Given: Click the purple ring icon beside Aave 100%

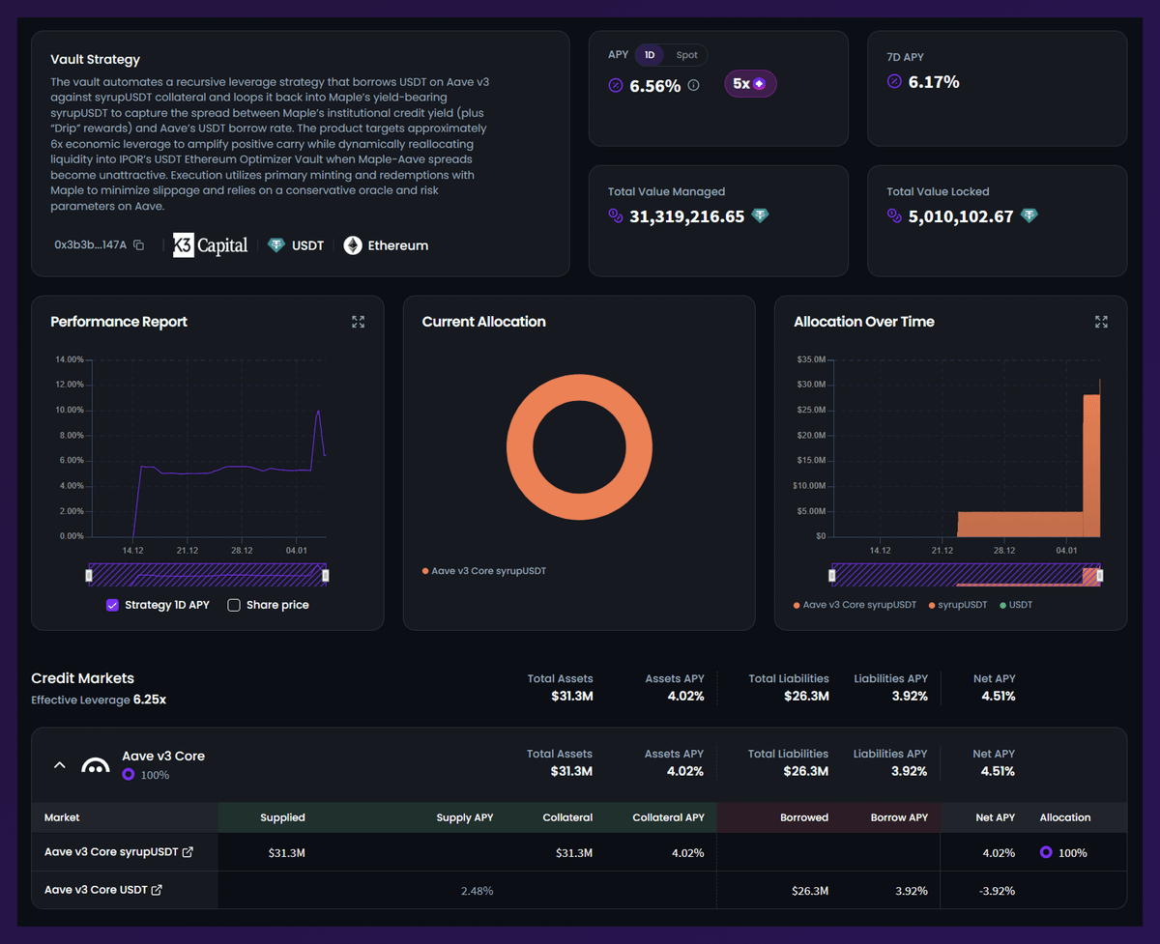Looking at the screenshot, I should (x=129, y=775).
